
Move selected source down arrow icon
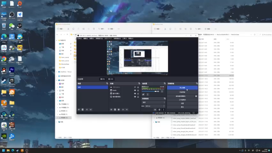point(126,109)
